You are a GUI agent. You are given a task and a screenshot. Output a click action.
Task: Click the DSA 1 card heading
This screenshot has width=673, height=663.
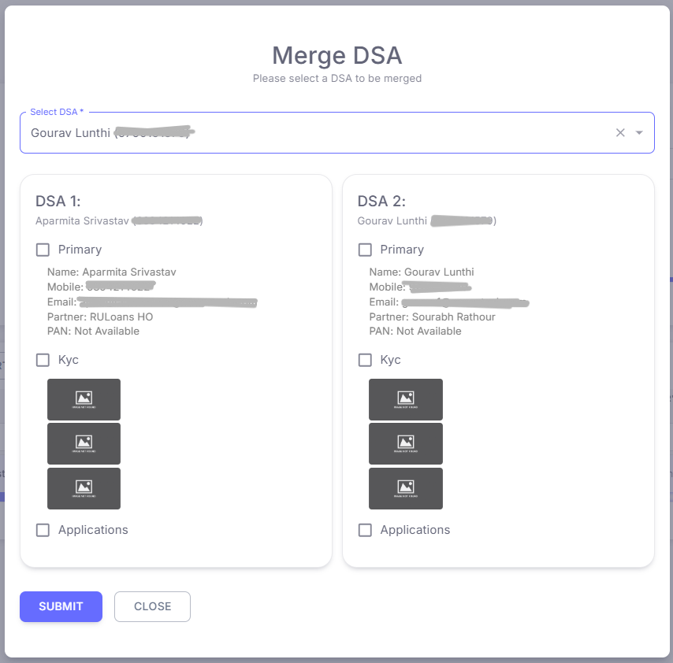pos(58,201)
